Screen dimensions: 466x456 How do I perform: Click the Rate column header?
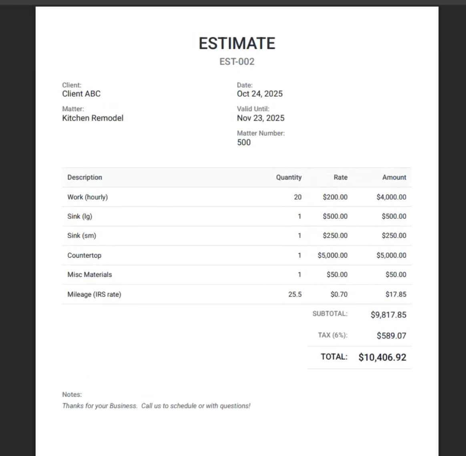(340, 177)
